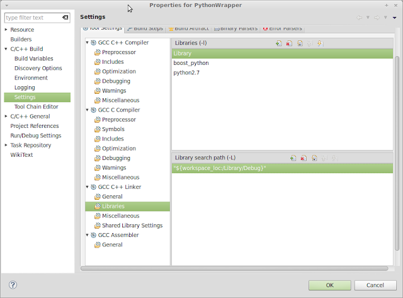Open Project References page
This screenshot has width=403, height=298.
[35, 126]
